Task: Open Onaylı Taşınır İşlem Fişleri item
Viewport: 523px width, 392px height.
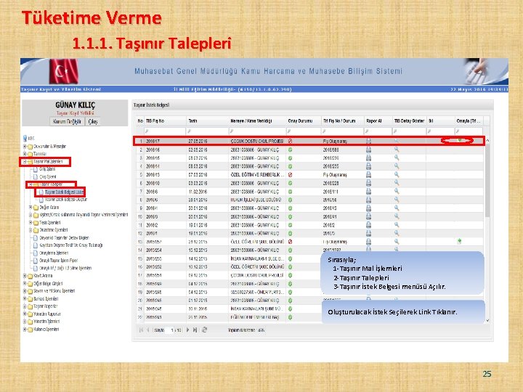Action: [x=58, y=261]
